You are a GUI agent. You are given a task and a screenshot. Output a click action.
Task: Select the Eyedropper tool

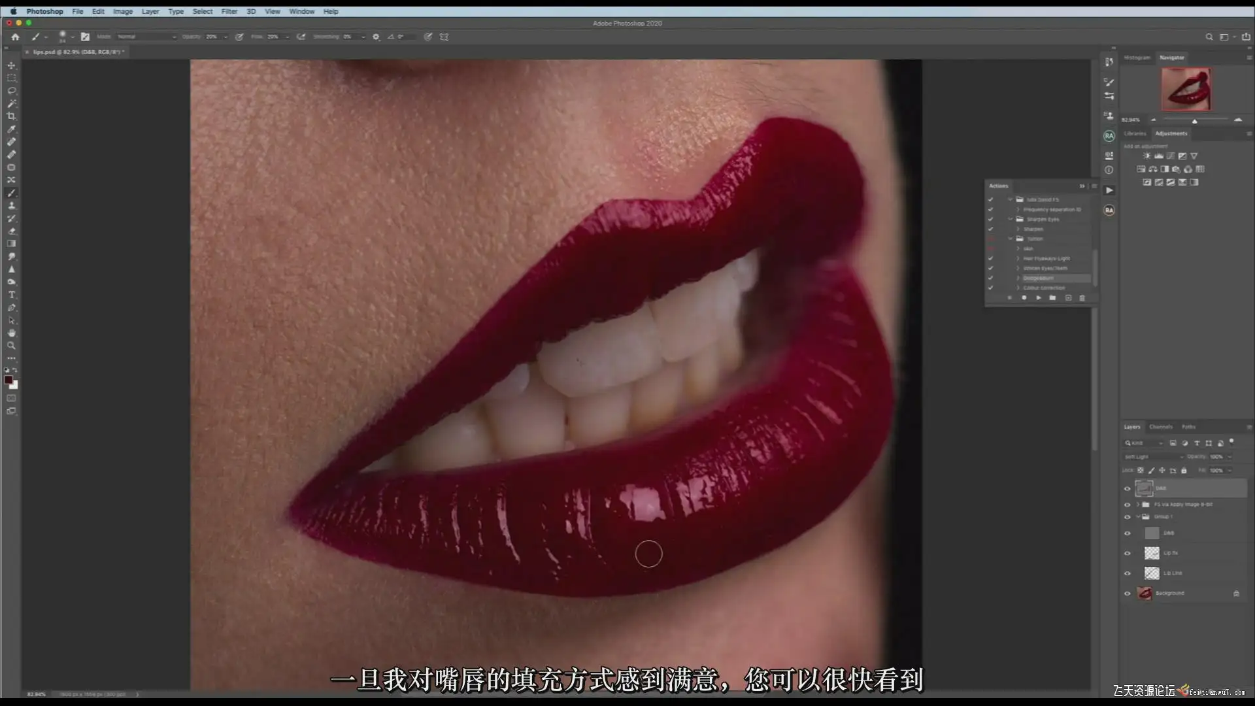[11, 129]
